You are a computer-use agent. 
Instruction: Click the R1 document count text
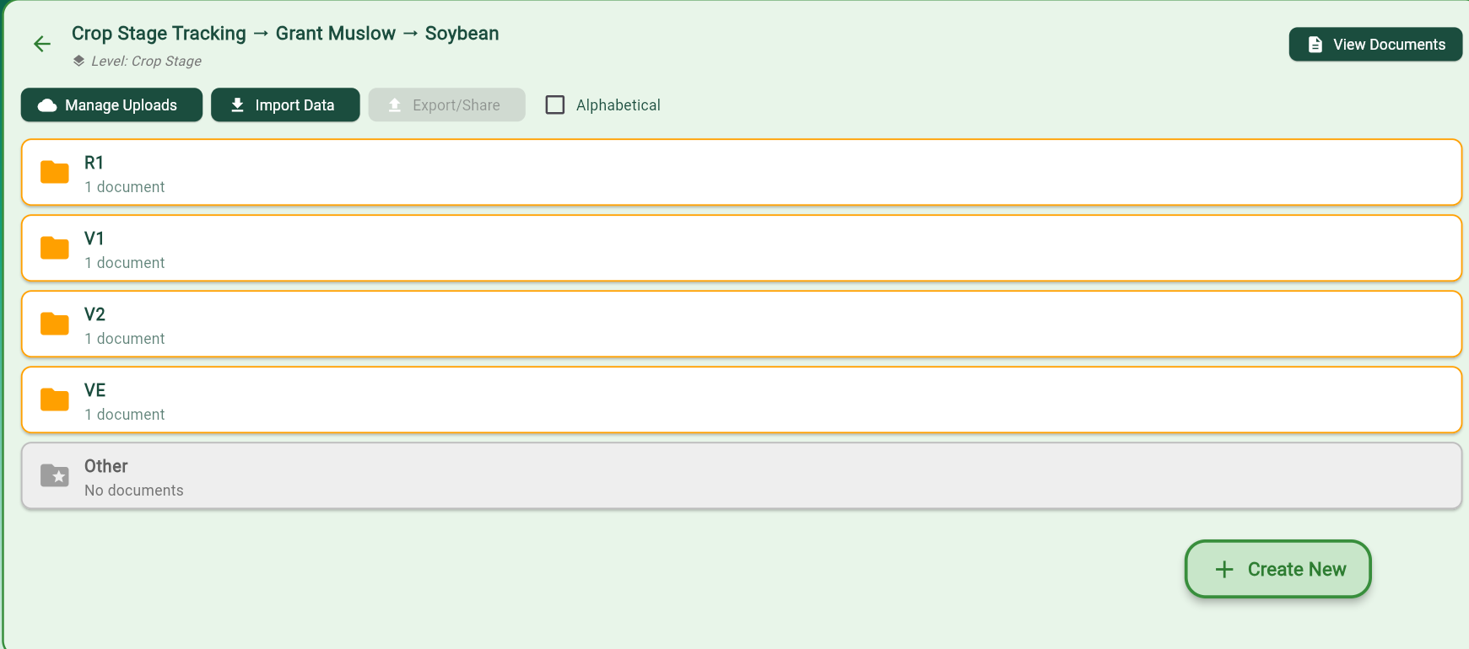(x=125, y=187)
